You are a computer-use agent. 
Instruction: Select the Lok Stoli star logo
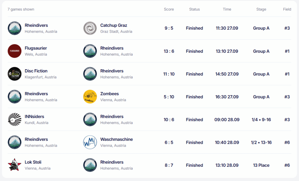coord(15,165)
